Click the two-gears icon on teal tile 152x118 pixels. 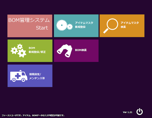tap(65, 25)
